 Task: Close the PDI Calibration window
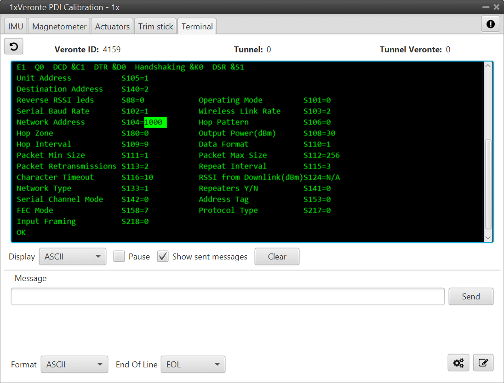pyautogui.click(x=496, y=7)
